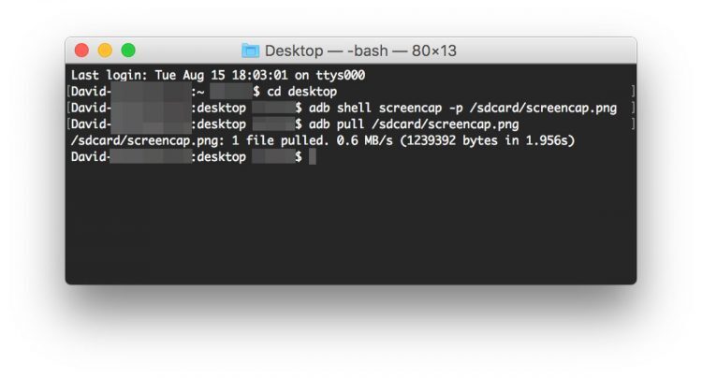Screen dimensions: 702x378
Task: Click the 'Last login' line text
Action: click(x=218, y=75)
